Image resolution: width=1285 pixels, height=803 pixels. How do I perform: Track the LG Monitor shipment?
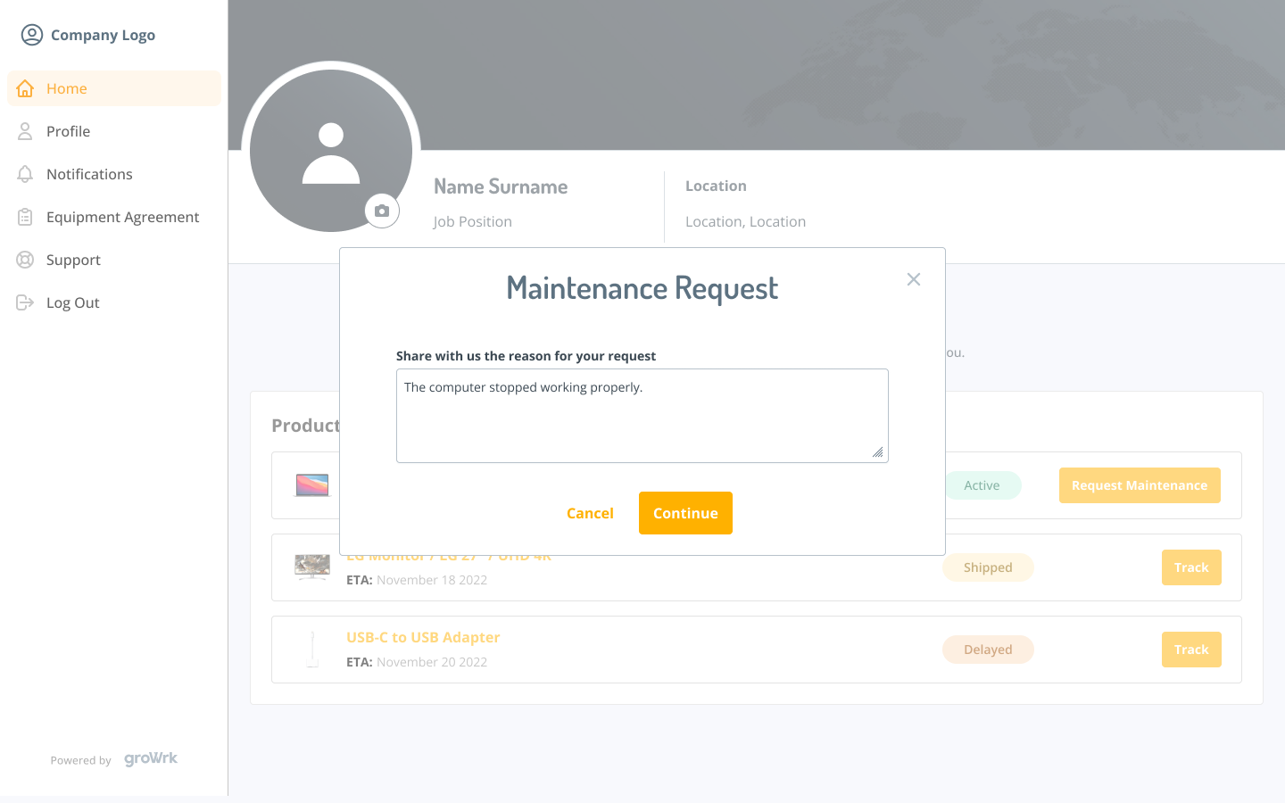[1191, 567]
